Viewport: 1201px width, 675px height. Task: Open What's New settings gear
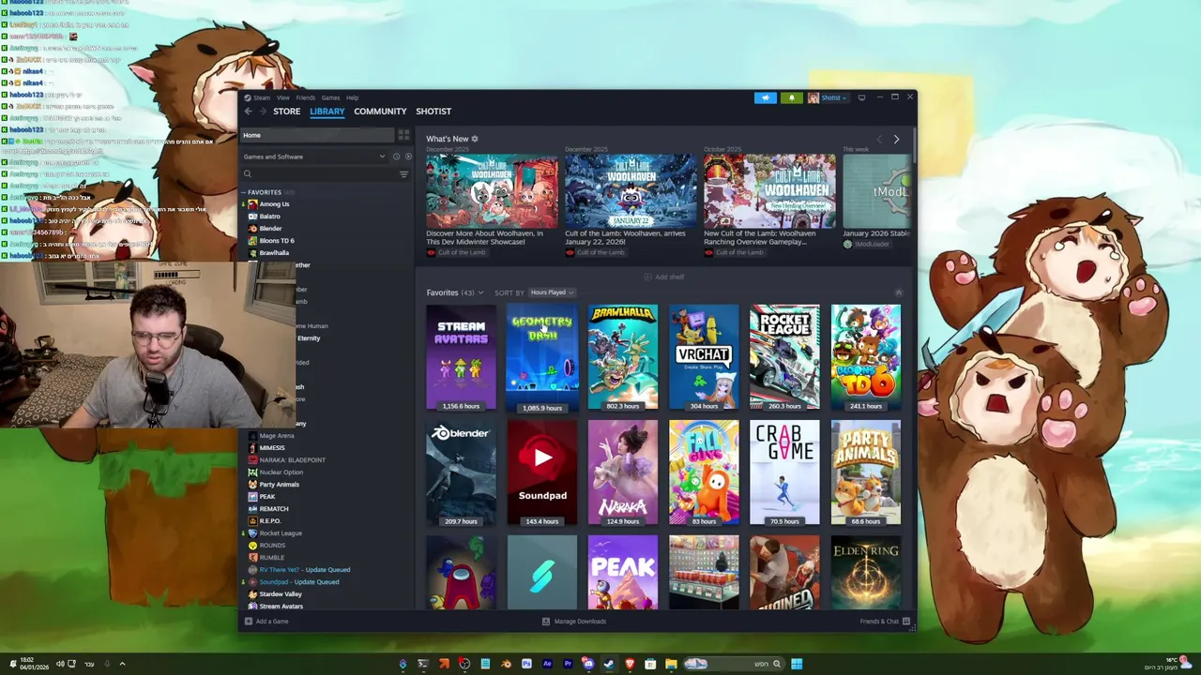tap(475, 139)
